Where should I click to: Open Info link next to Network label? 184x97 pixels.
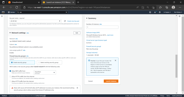[16, 39]
